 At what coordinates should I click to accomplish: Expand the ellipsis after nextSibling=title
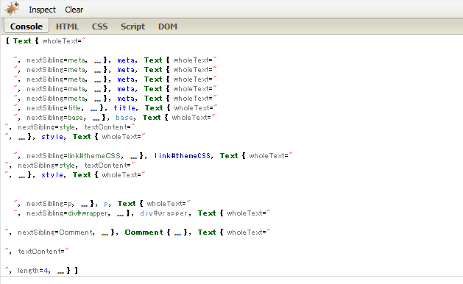tap(94, 110)
